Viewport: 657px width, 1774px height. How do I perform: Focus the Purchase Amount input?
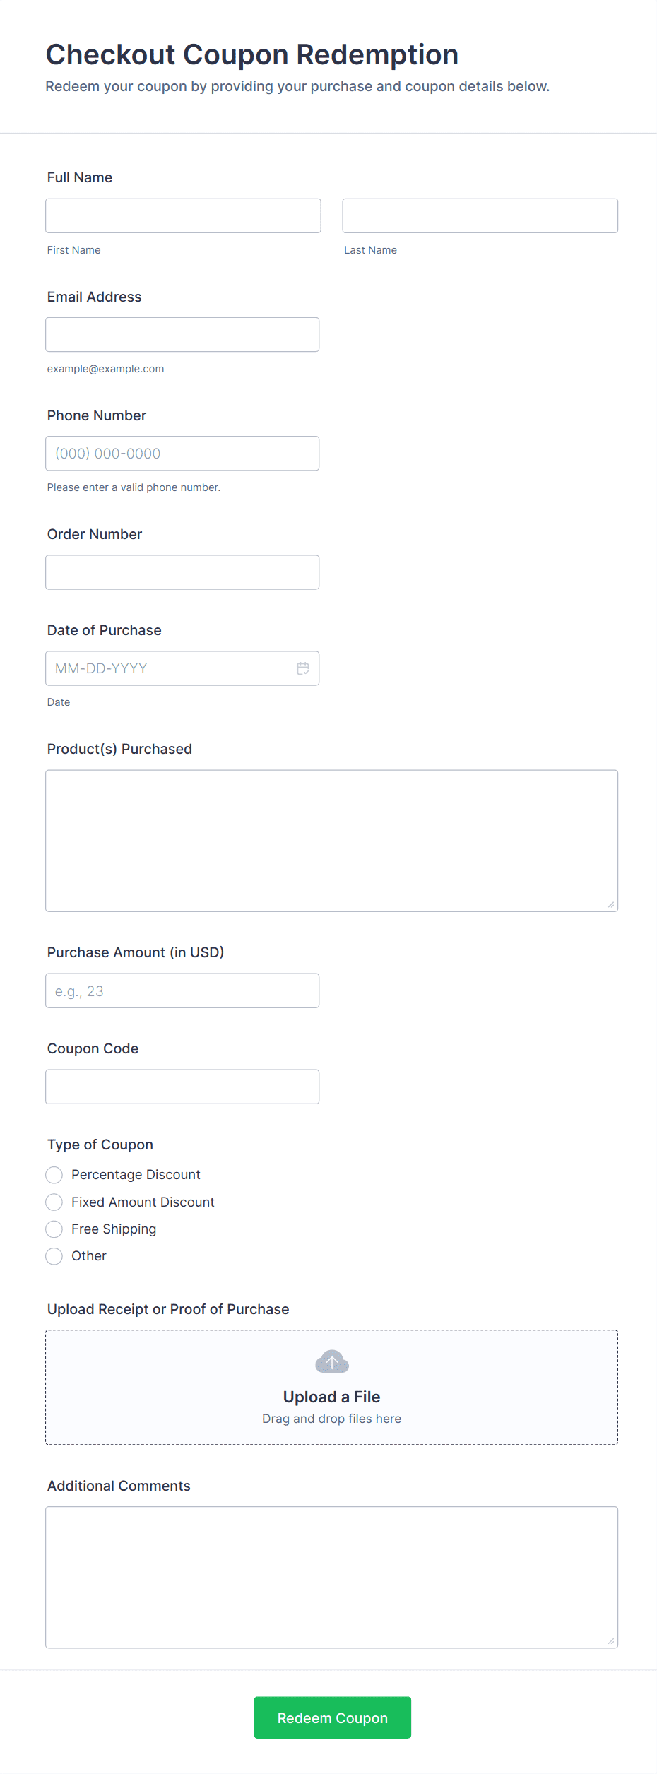(x=182, y=991)
